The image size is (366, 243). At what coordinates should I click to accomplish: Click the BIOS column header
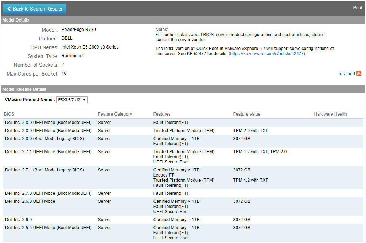click(x=9, y=114)
